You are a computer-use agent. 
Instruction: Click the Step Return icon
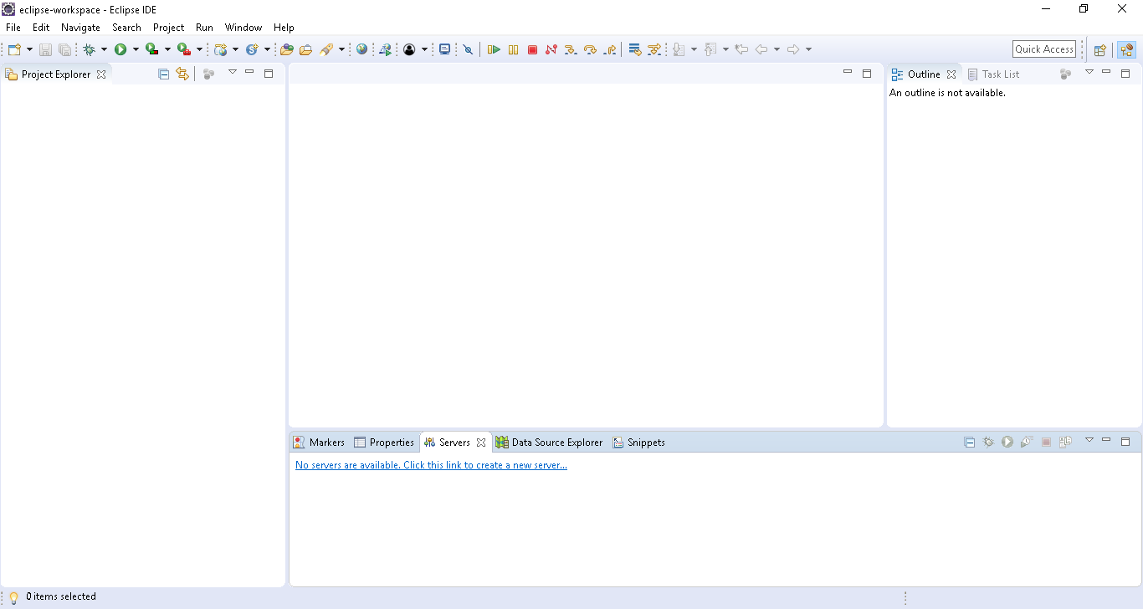tap(609, 49)
